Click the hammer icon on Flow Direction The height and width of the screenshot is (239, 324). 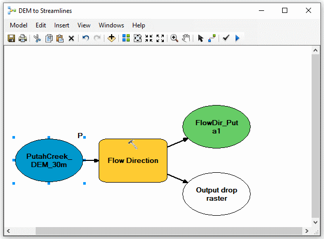point(133,144)
